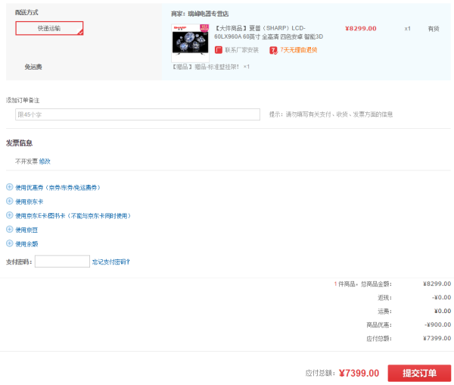Click the 7天无理由退货 text
454x385 pixels.
tap(299, 50)
